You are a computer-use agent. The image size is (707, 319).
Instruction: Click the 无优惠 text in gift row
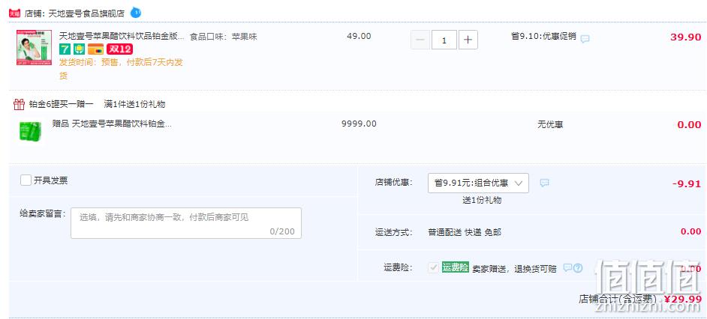[x=550, y=124]
